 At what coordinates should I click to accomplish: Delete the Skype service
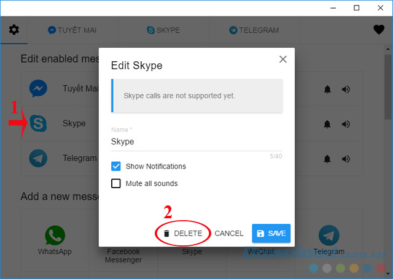182,234
